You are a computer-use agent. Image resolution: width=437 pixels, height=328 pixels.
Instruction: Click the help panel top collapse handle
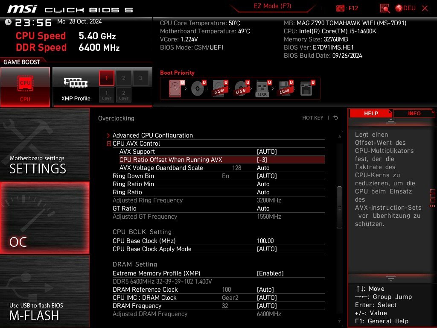pos(391,121)
